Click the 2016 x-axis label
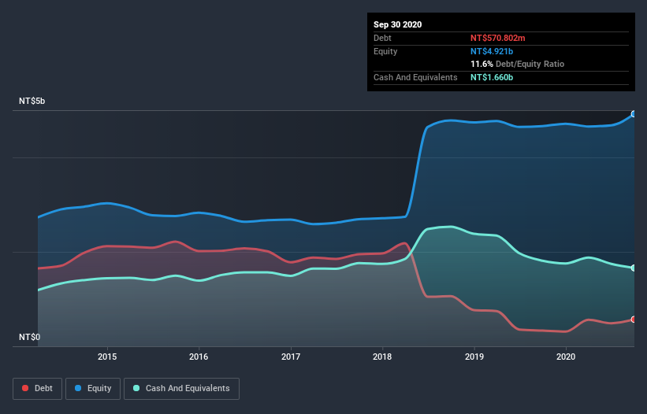Screen dimensions: 647x414 [x=199, y=357]
